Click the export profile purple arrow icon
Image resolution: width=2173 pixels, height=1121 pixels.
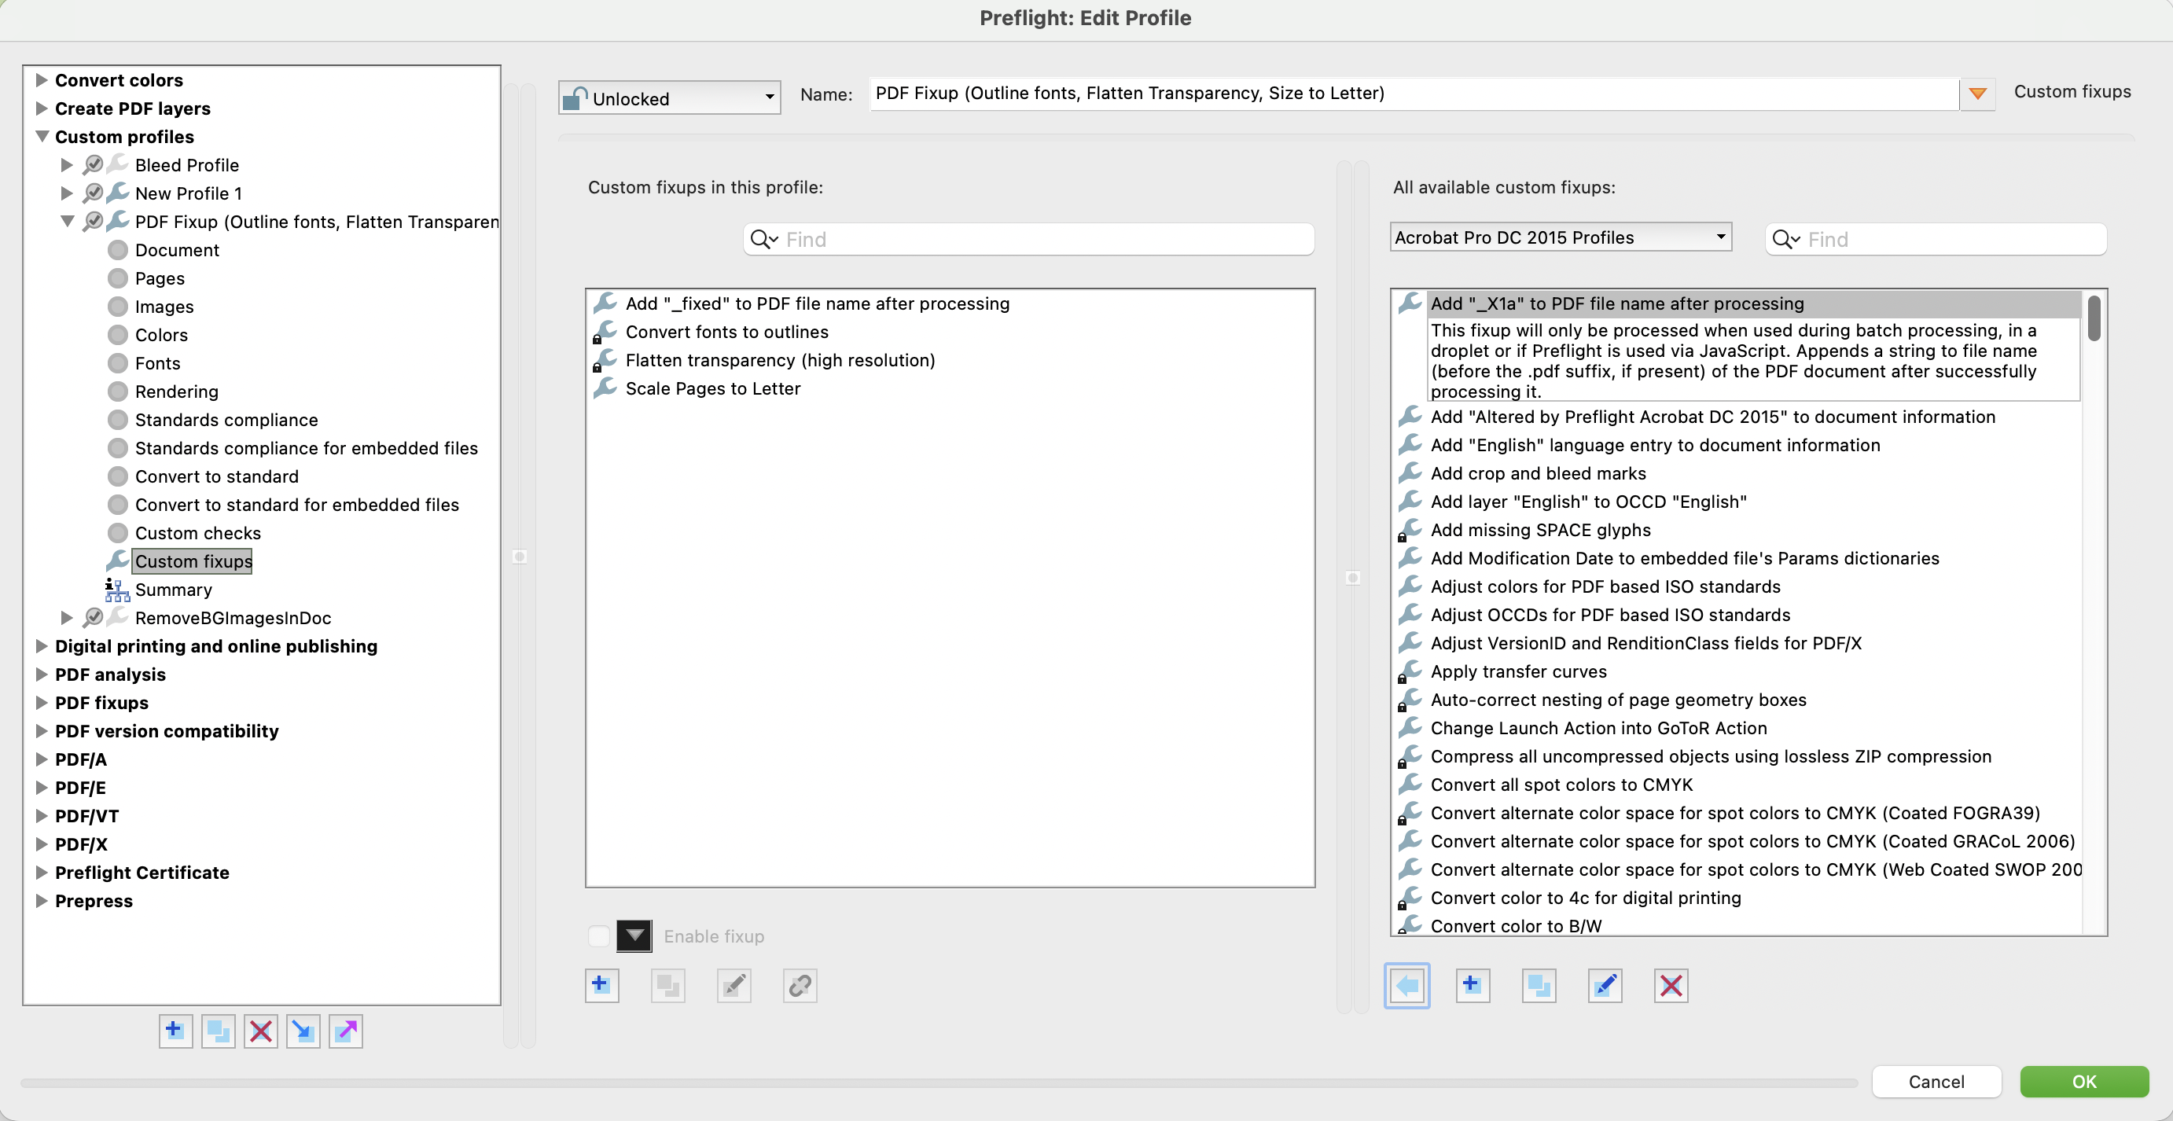coord(346,1031)
